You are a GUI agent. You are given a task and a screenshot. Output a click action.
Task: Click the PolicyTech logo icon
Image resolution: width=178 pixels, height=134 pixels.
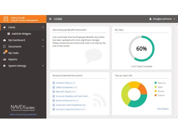point(6,19)
